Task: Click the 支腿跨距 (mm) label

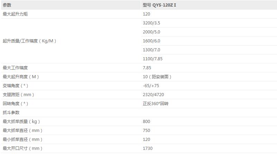Action: (x=18, y=95)
